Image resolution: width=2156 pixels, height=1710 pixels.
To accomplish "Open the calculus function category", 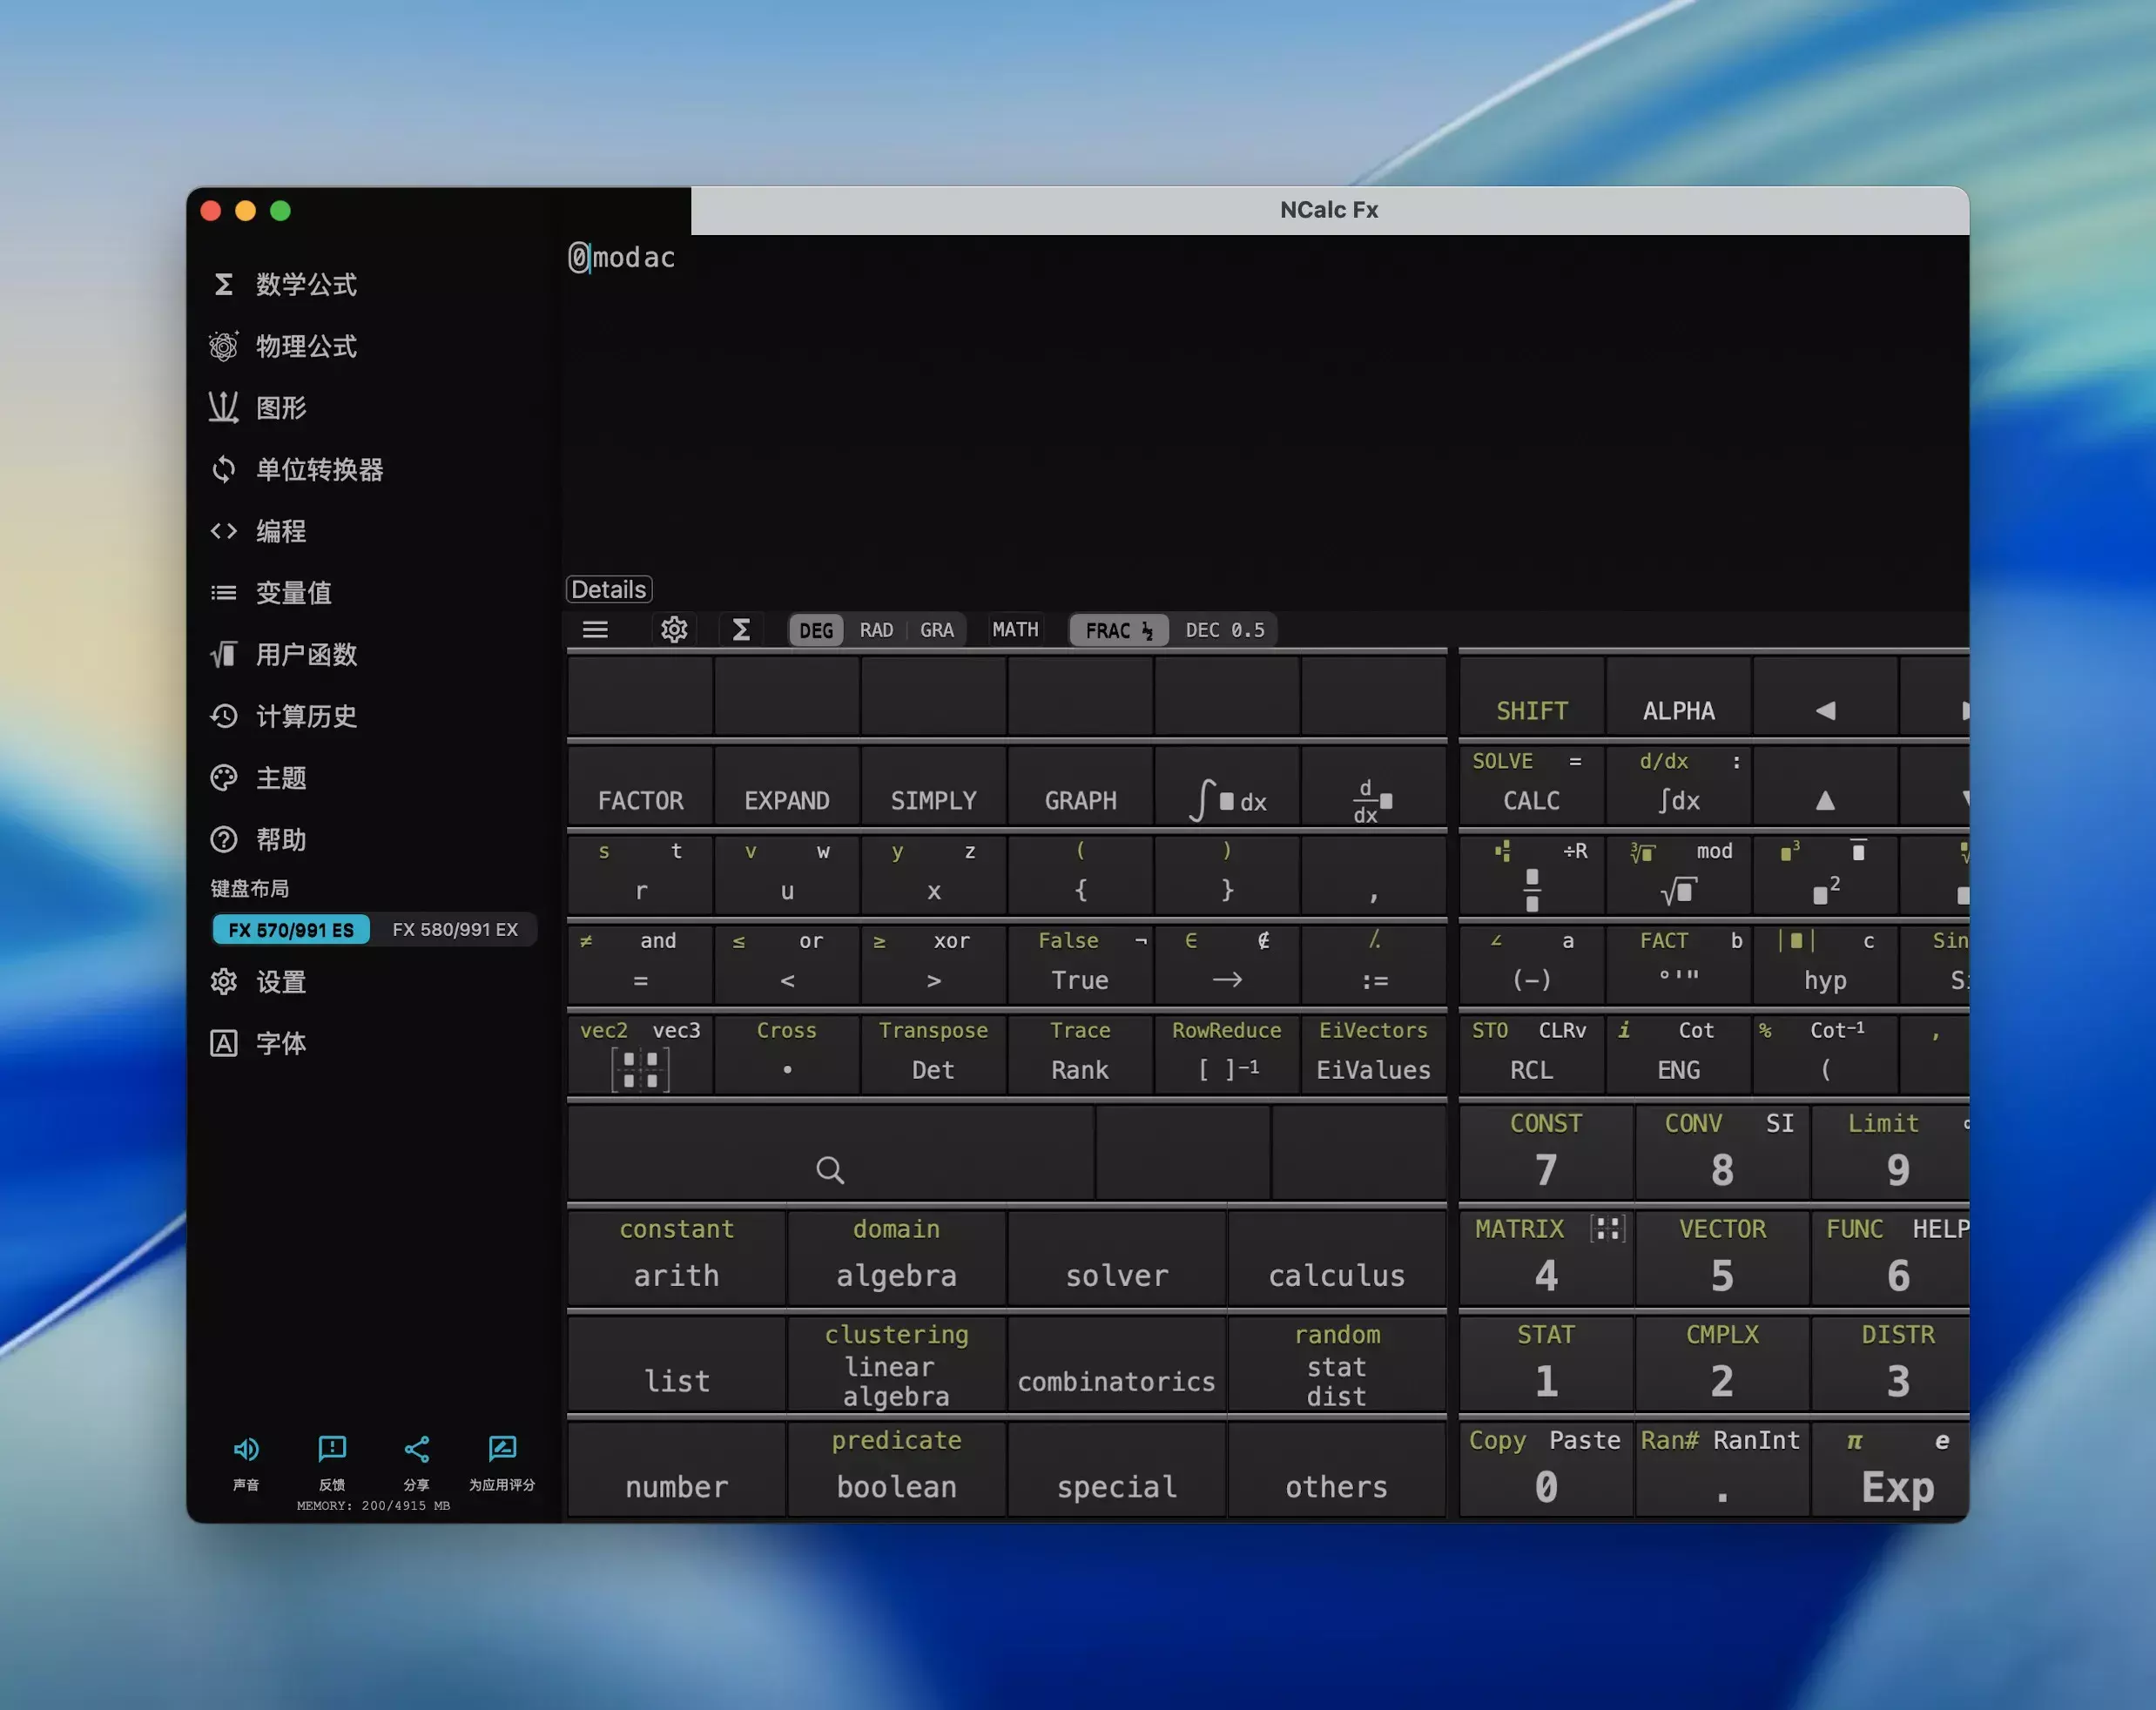I will click(1336, 1275).
